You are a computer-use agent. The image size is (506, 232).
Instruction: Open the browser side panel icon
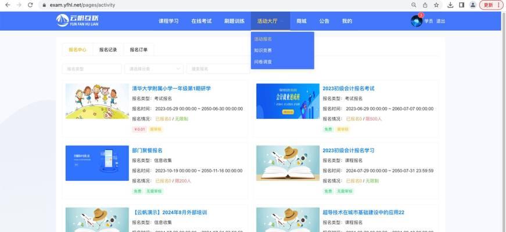(x=461, y=5)
